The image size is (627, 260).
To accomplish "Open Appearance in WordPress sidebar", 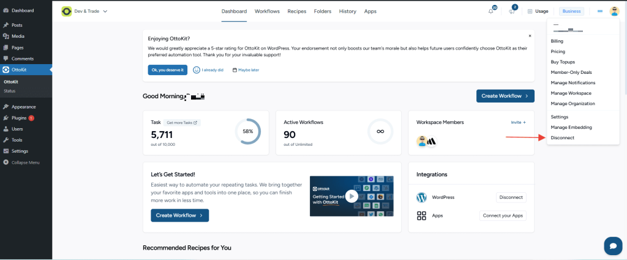I will [23, 106].
